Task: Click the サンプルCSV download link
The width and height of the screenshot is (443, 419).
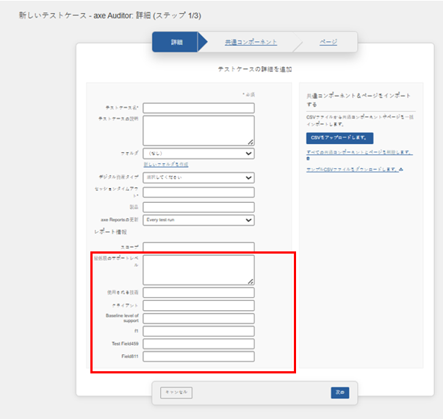Action: pyautogui.click(x=352, y=169)
